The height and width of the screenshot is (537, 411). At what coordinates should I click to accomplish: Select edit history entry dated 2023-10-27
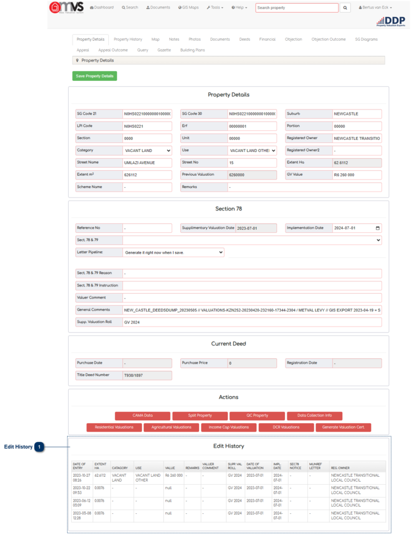(x=229, y=478)
